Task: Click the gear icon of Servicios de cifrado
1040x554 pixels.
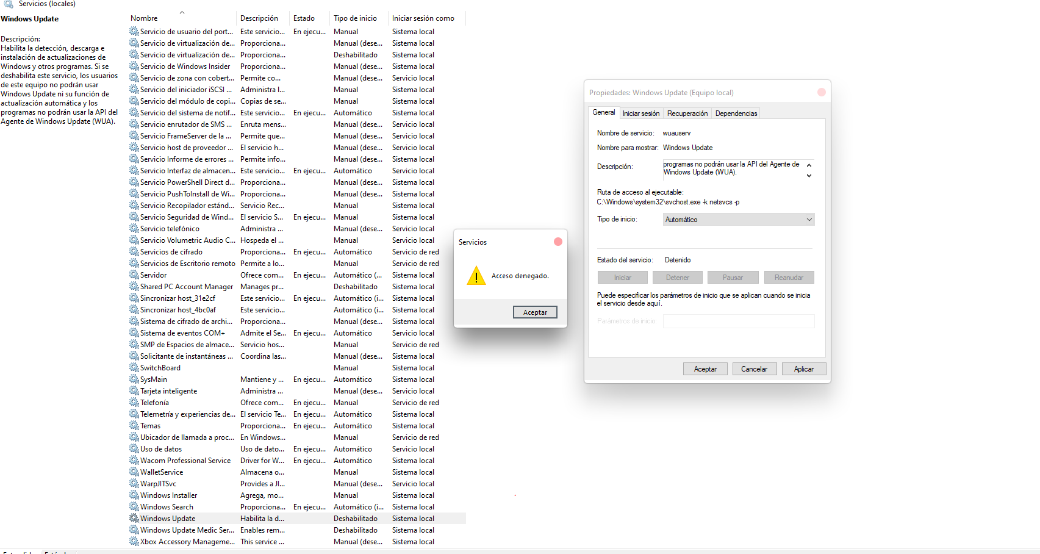Action: click(x=134, y=251)
